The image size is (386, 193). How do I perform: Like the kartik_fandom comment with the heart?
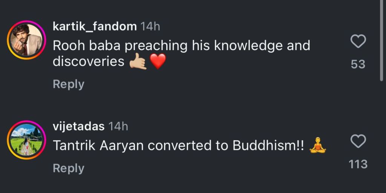click(358, 41)
